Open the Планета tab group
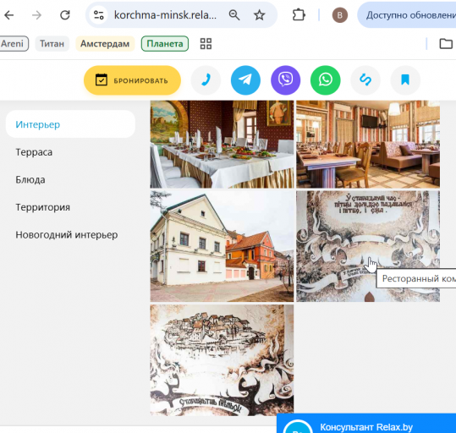This screenshot has width=456, height=433. click(x=165, y=44)
